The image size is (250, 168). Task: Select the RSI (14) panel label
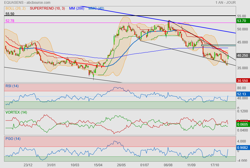coord(12,86)
